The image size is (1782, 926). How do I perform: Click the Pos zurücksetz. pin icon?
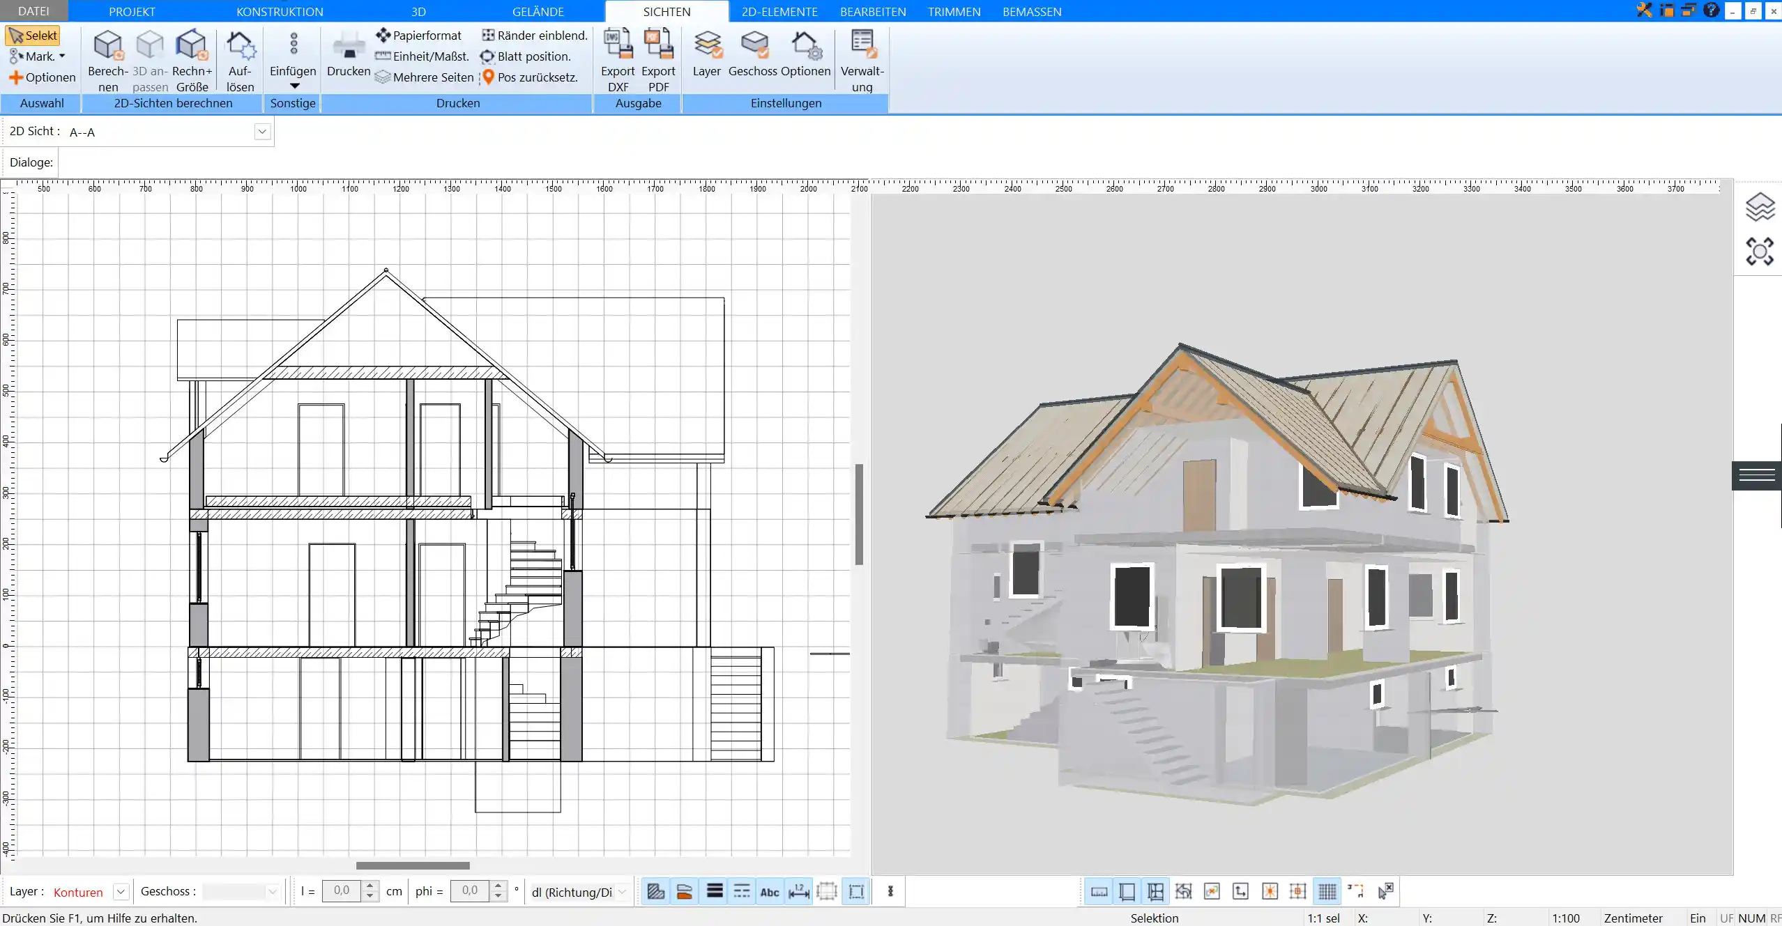pyautogui.click(x=489, y=77)
